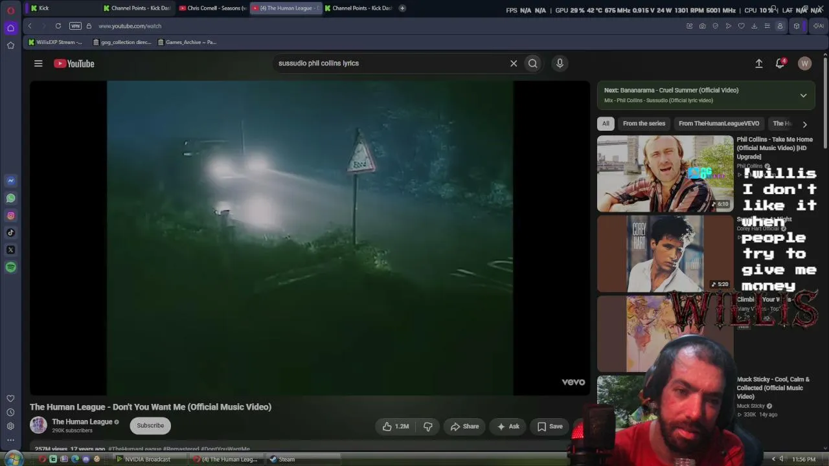Share the video
The image size is (829, 466).
(x=464, y=427)
